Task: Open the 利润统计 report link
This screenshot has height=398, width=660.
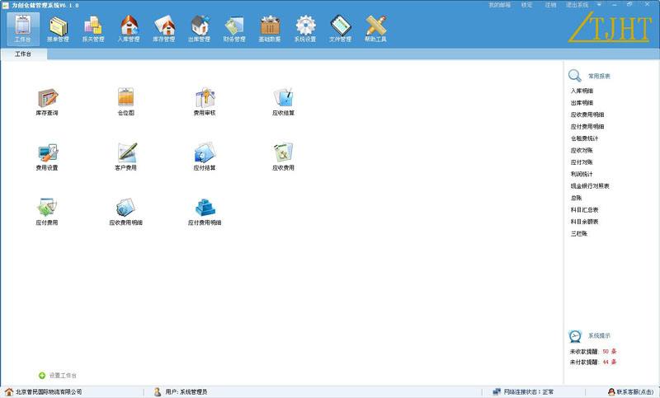Action: (582, 174)
